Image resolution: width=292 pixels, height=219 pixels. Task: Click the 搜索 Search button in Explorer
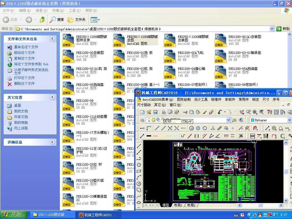coord(57,20)
